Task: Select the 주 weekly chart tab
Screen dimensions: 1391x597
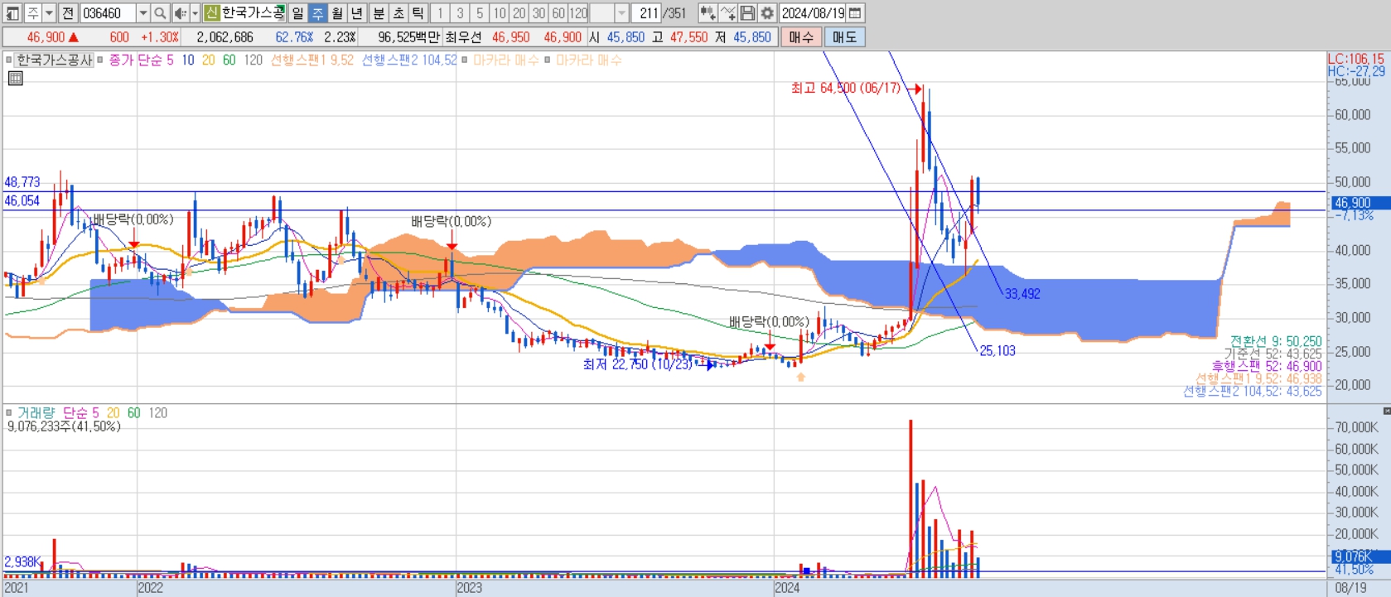Action: click(x=317, y=13)
